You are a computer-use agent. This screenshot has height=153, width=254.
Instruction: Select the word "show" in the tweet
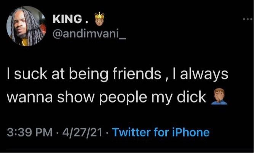(76, 97)
